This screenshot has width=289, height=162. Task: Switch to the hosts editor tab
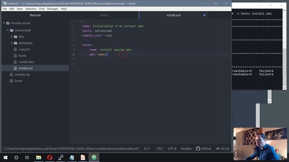[x=104, y=15]
